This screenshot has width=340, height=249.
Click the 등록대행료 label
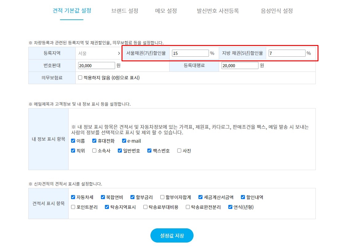click(x=194, y=65)
